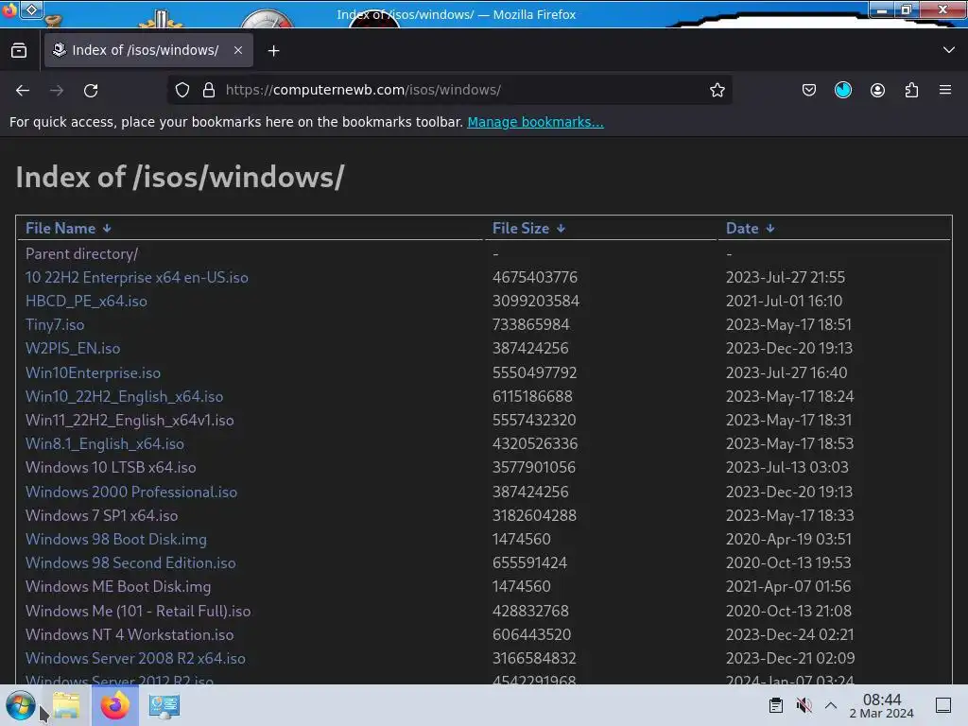
Task: Download Windows Me (101 - Retail Full).iso
Action: pyautogui.click(x=138, y=612)
